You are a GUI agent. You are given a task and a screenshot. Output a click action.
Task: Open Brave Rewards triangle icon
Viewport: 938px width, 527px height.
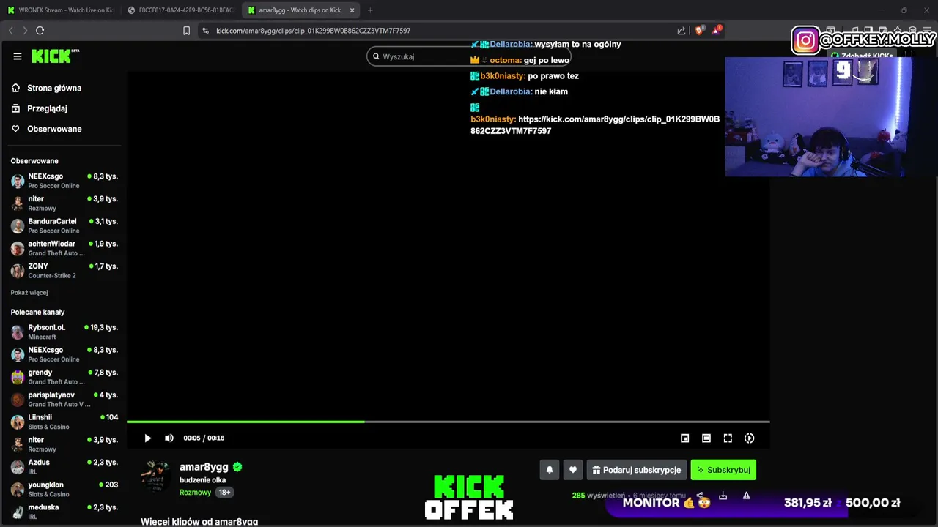[x=716, y=30]
